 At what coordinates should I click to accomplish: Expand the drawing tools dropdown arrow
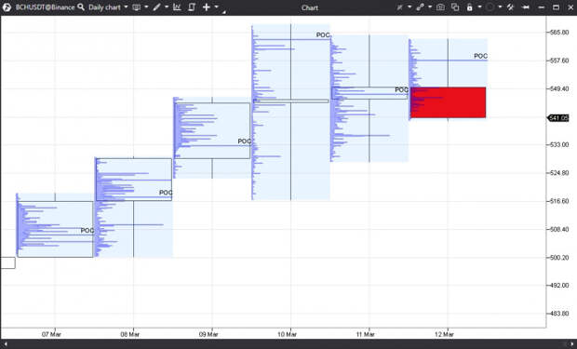click(167, 7)
